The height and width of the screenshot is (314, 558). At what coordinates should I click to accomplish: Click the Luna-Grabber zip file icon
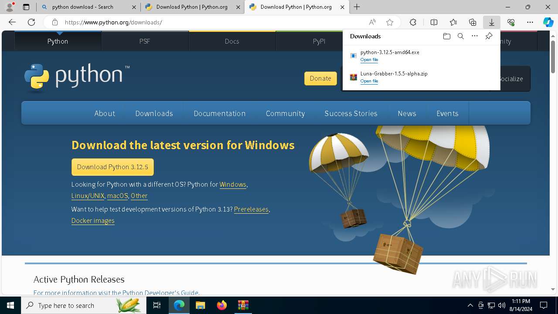tap(354, 77)
